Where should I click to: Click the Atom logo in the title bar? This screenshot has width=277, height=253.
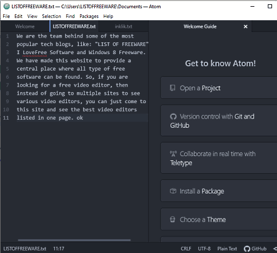[x=7, y=6]
